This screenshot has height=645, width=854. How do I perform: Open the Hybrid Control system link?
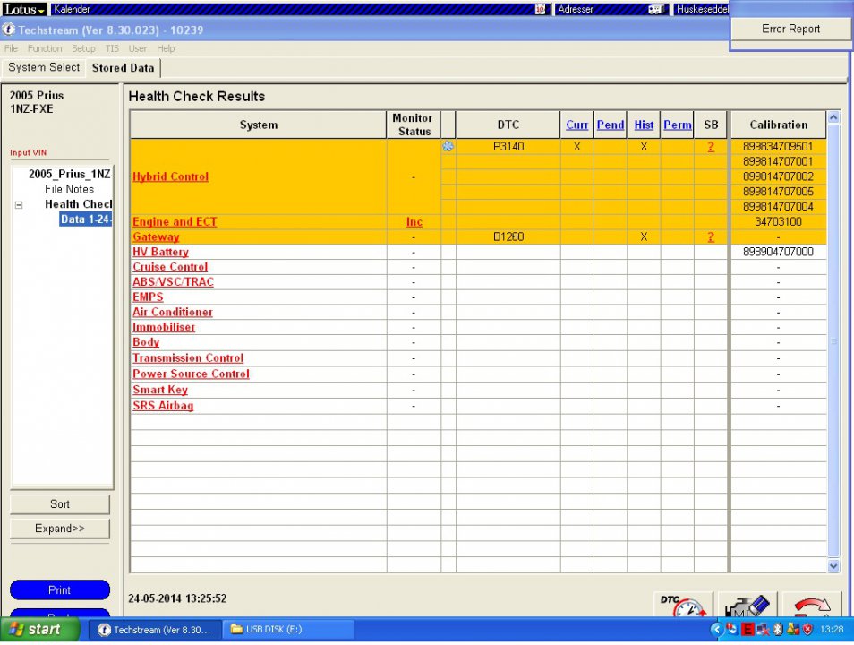click(170, 176)
